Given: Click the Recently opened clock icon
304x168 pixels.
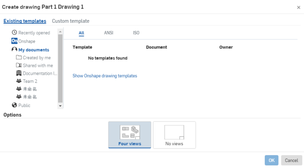Looking at the screenshot, I should [x=15, y=32].
